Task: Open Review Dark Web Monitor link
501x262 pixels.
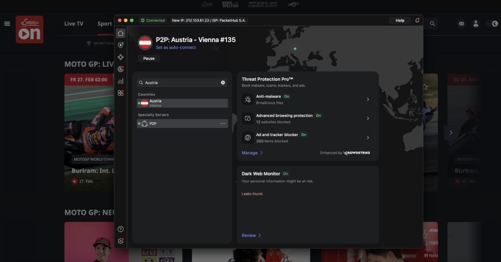Action: (251, 236)
